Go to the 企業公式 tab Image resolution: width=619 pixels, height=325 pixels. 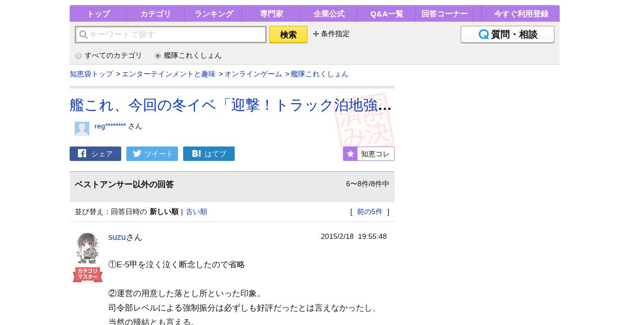tap(329, 13)
